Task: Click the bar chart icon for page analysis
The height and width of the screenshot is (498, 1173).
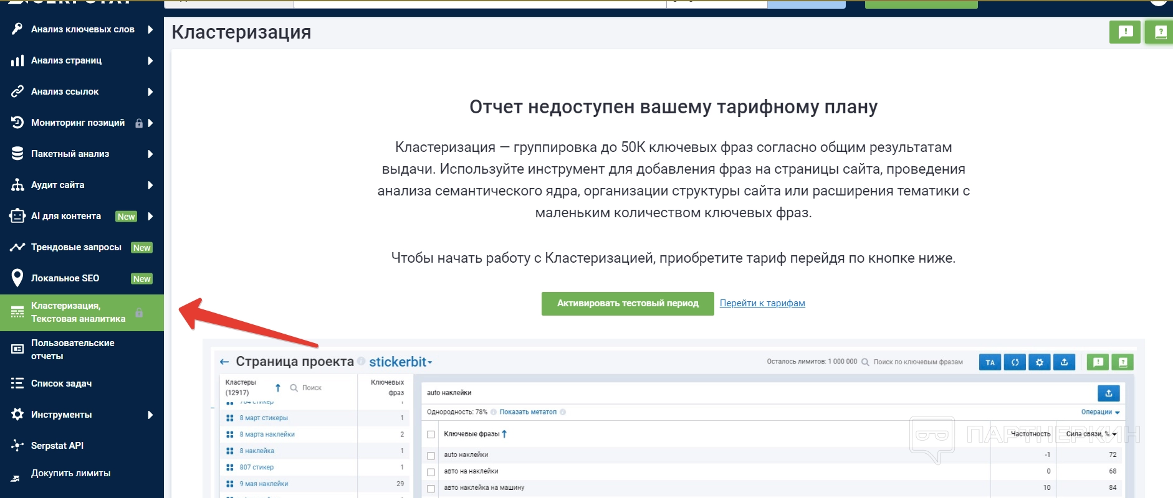Action: pos(17,60)
